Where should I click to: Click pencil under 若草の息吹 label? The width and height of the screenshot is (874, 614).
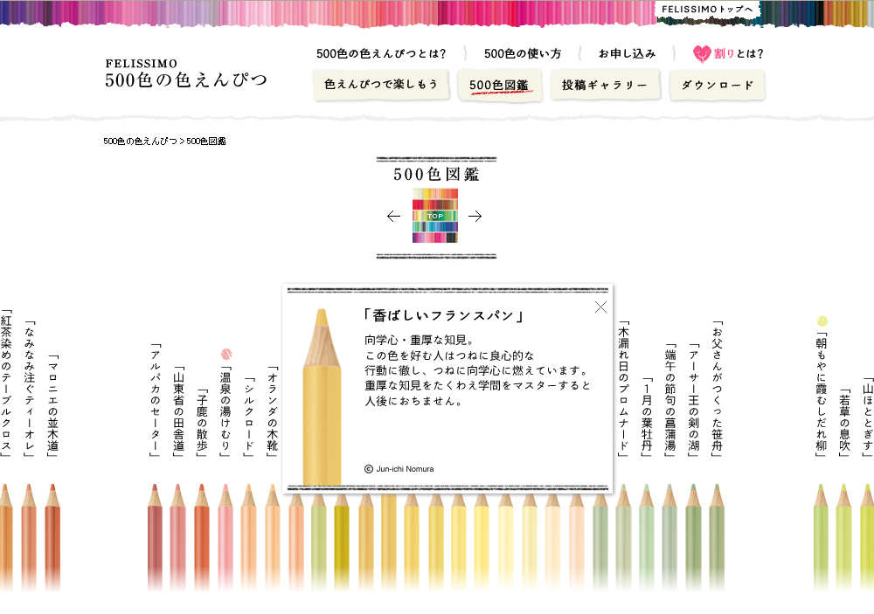click(x=844, y=538)
